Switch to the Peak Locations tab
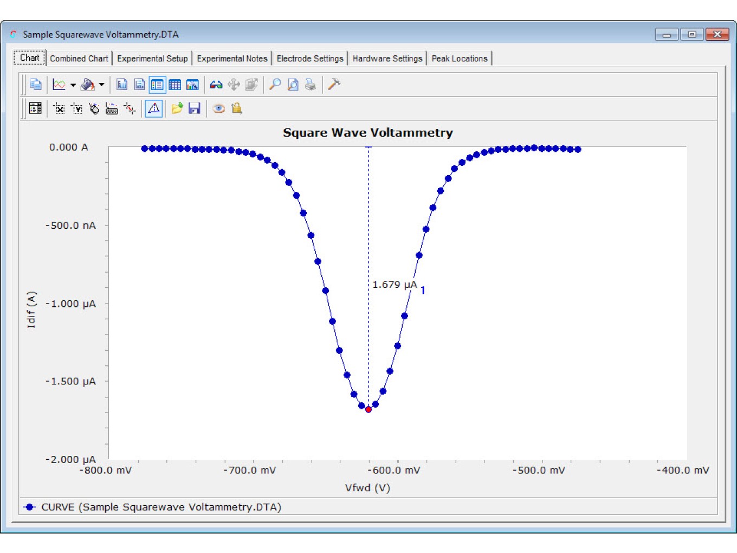This screenshot has width=737, height=553. pos(460,59)
